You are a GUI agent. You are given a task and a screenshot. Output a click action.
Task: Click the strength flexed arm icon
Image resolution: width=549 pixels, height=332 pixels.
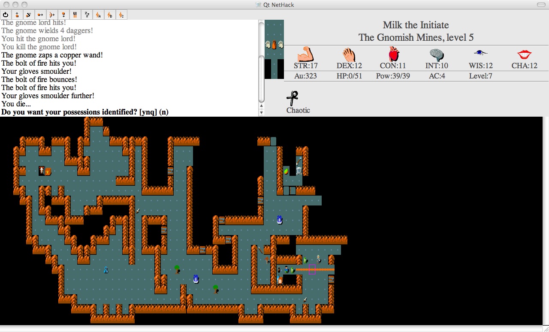click(306, 54)
